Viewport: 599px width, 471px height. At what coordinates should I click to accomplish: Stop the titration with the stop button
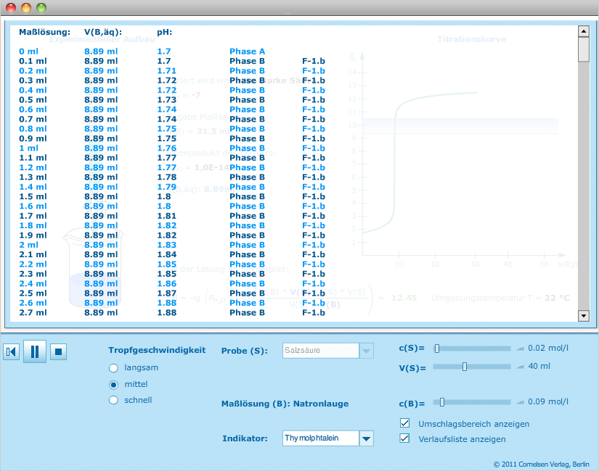click(59, 352)
